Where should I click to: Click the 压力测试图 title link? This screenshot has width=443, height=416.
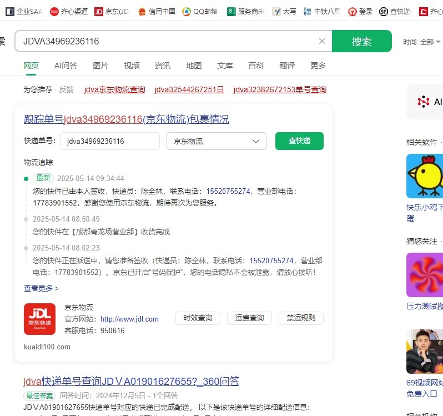pyautogui.click(x=425, y=306)
